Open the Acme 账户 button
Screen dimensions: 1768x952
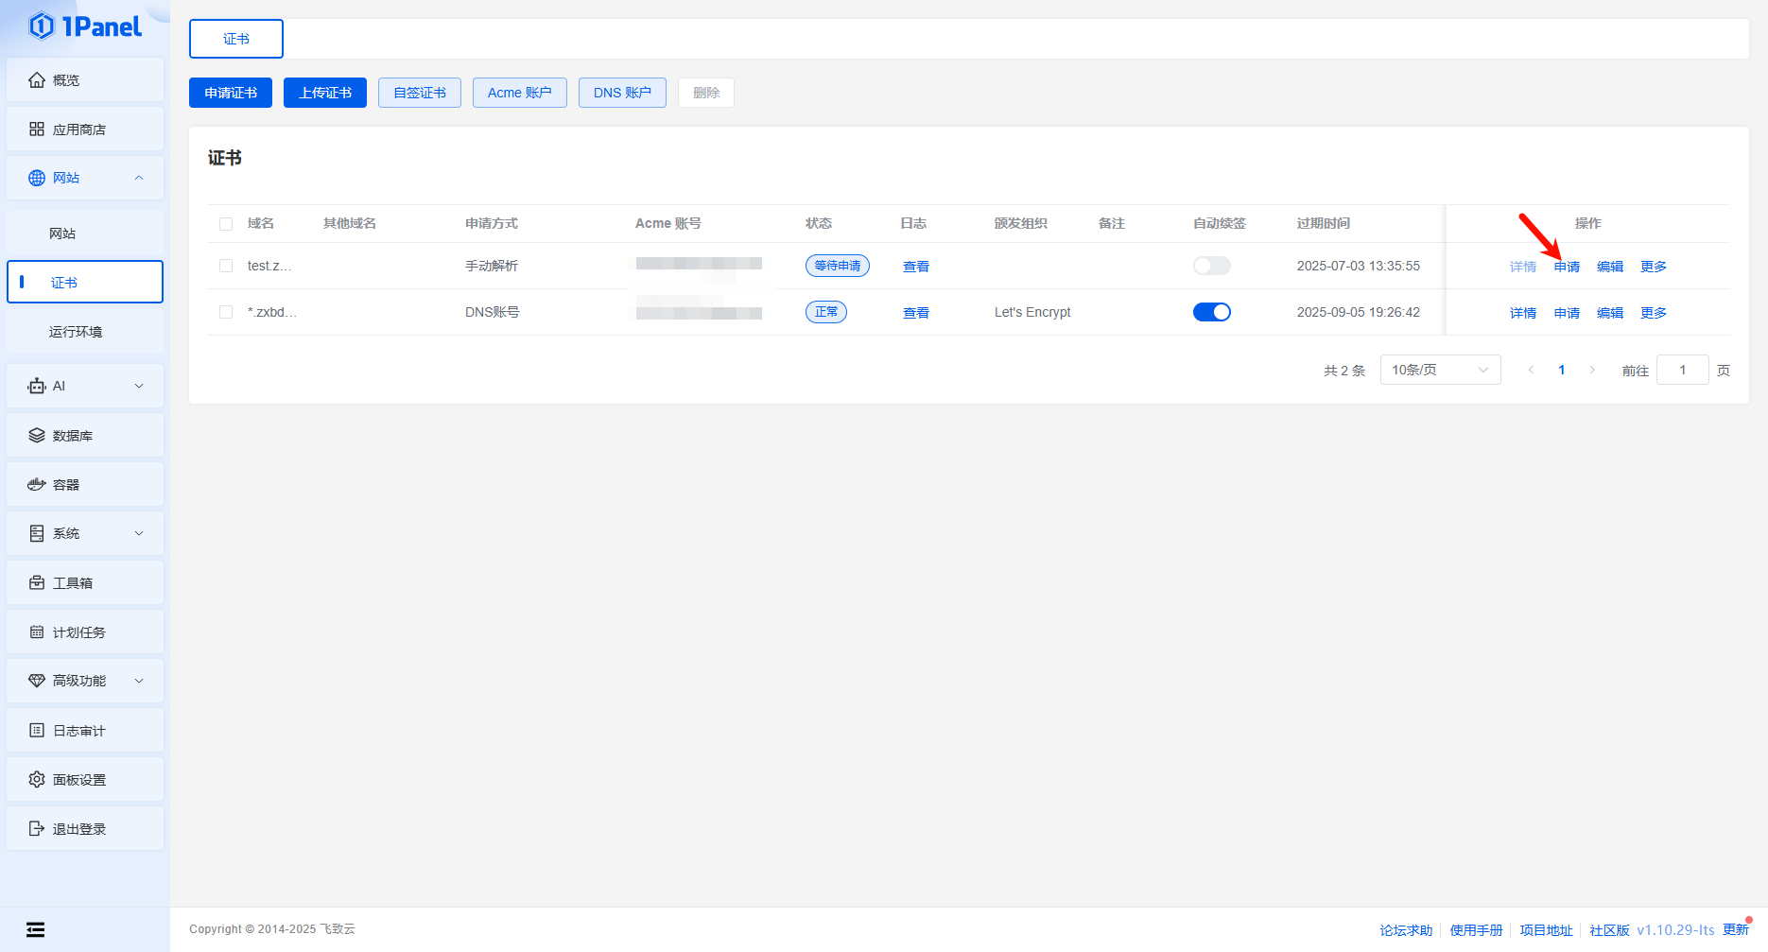(x=519, y=93)
